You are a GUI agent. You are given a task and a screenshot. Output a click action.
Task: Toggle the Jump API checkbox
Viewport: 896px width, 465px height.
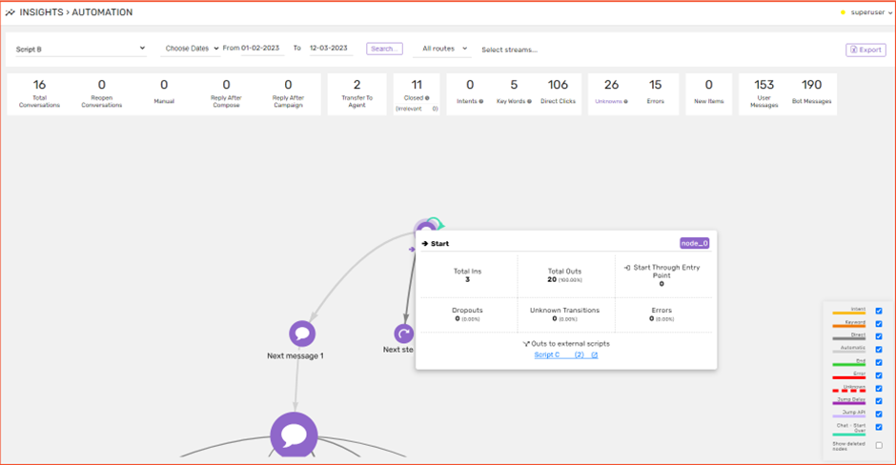[x=879, y=414]
